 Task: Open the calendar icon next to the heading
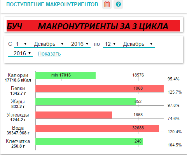click(107, 4)
